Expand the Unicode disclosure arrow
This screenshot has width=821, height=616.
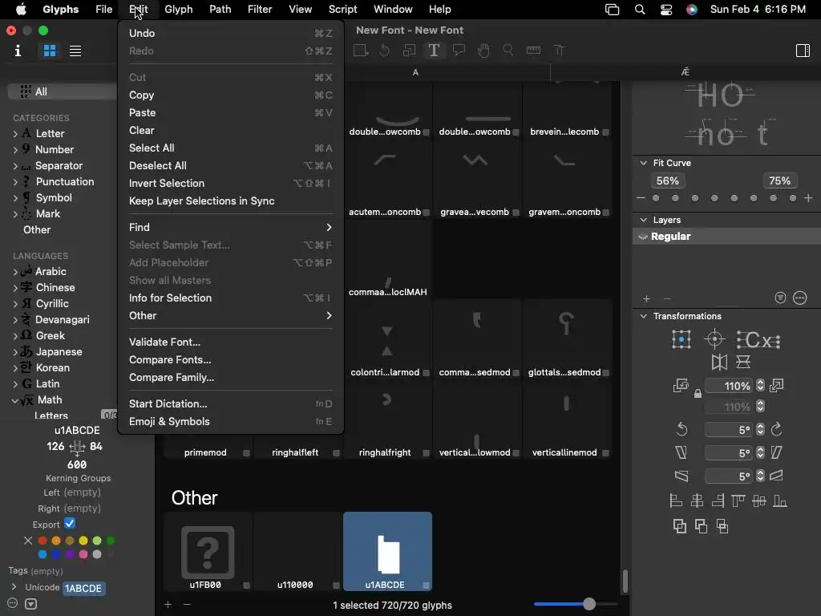(x=14, y=586)
